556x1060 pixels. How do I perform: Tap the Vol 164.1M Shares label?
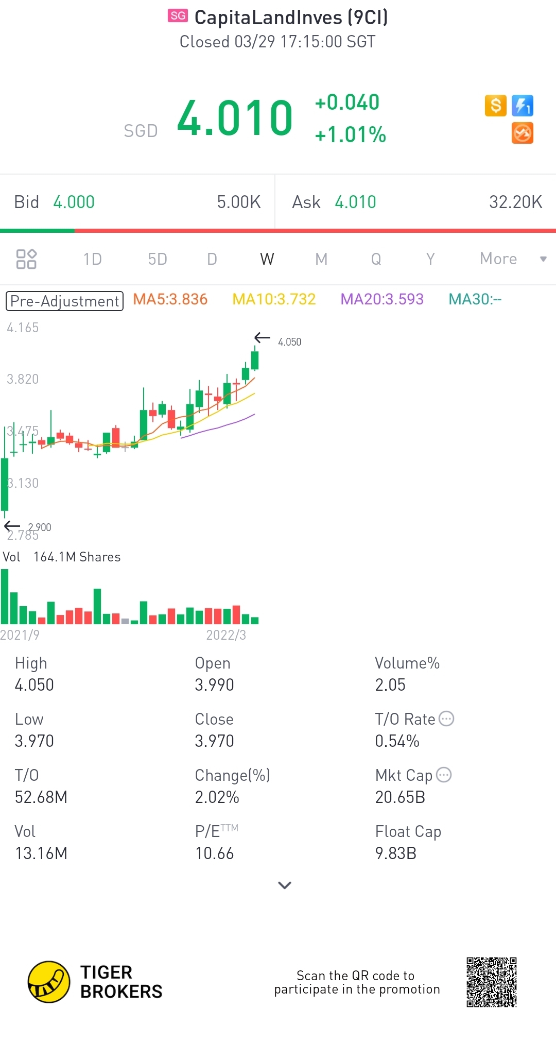pyautogui.click(x=62, y=557)
